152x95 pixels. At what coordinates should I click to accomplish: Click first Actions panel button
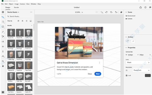tap(128, 41)
